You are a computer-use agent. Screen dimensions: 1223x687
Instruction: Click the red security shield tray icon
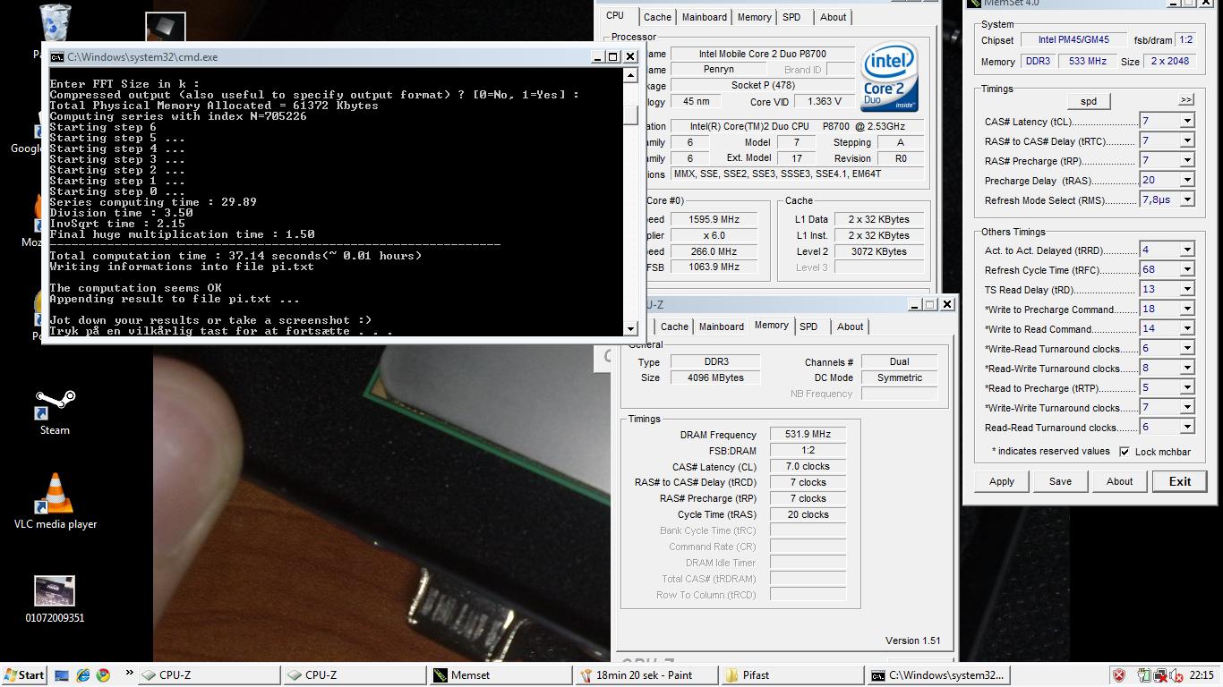[x=1120, y=675]
